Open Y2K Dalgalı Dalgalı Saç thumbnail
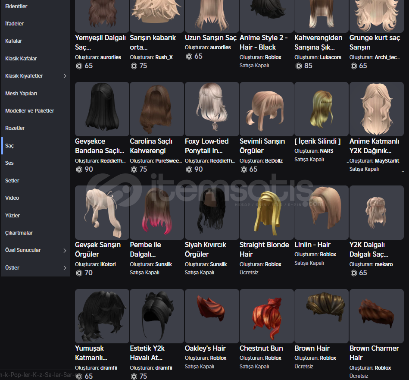 376,213
